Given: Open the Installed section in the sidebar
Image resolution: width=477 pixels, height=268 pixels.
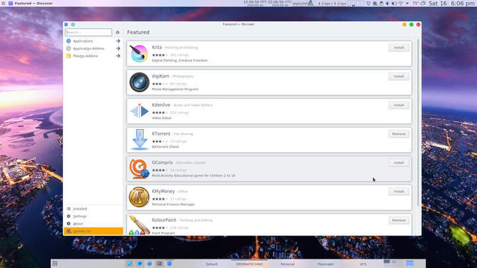Looking at the screenshot, I should point(93,208).
